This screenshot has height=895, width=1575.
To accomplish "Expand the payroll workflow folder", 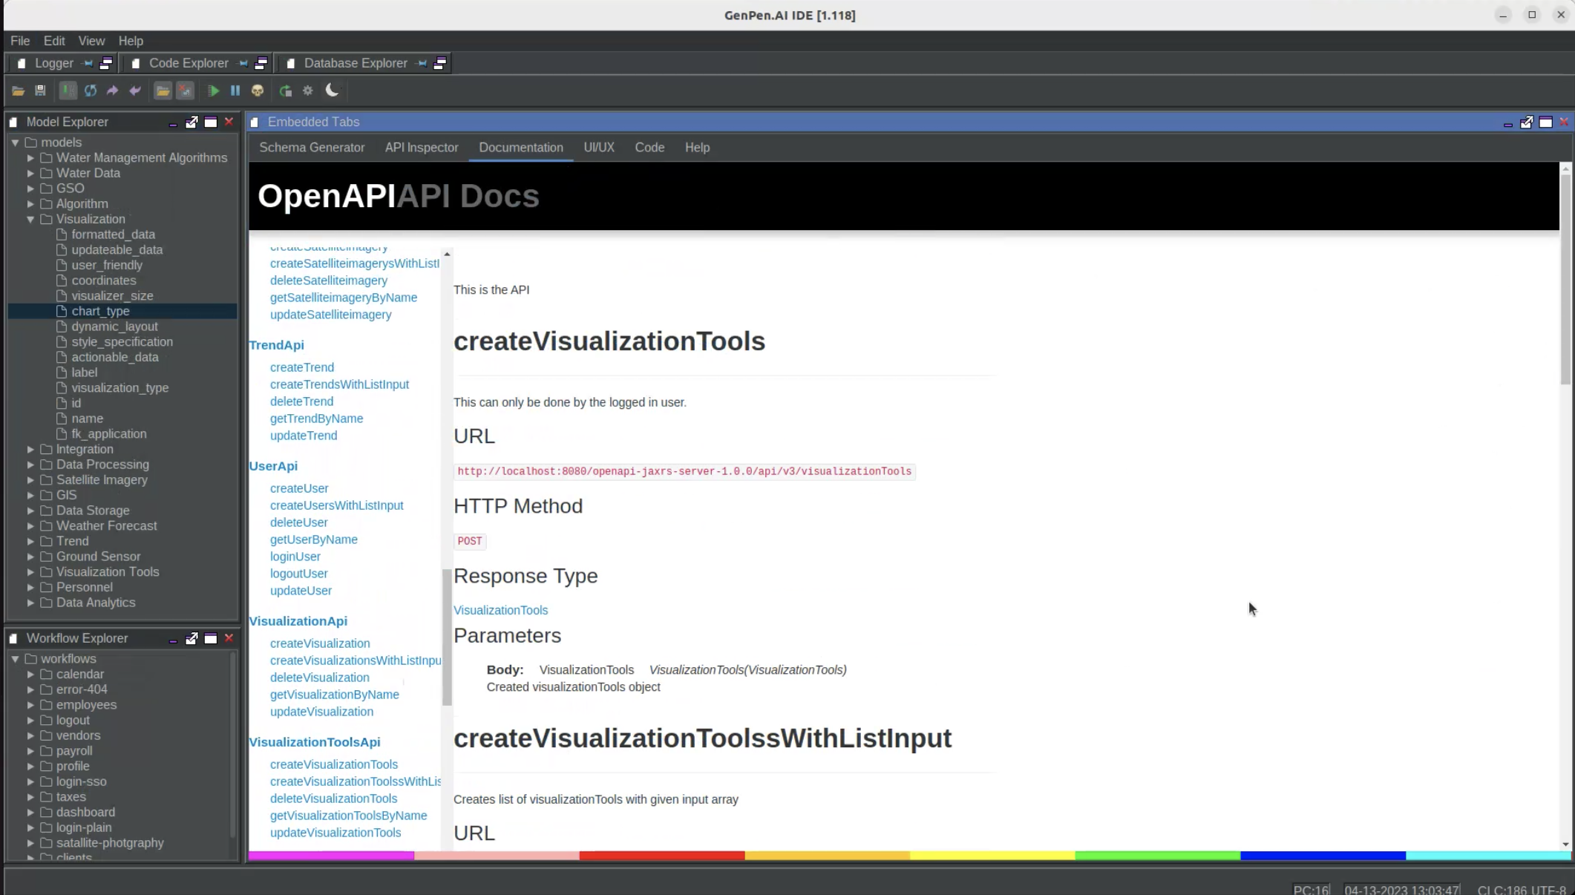I will pyautogui.click(x=30, y=751).
